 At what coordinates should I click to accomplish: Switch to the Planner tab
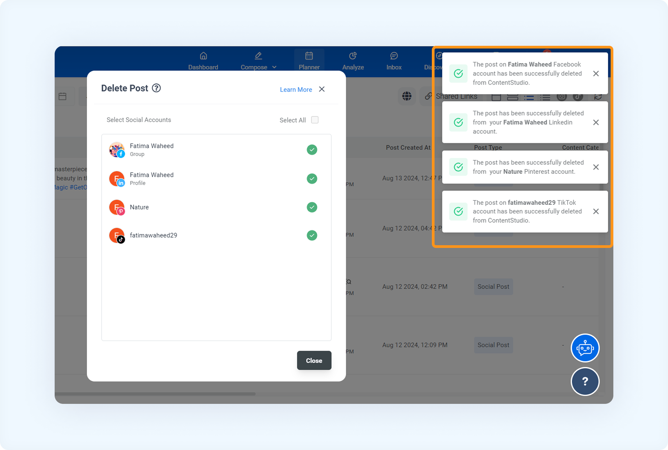click(309, 61)
